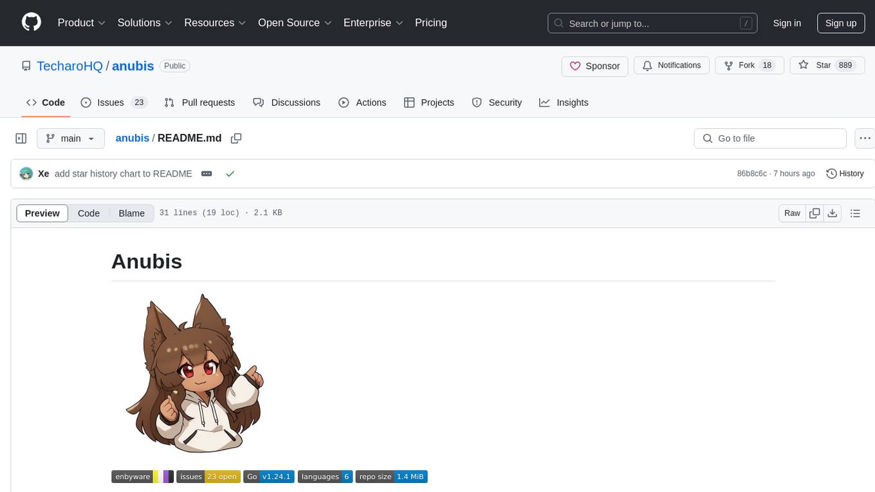Expand the Solutions menu
Viewport: 875px width, 492px height.
145,23
